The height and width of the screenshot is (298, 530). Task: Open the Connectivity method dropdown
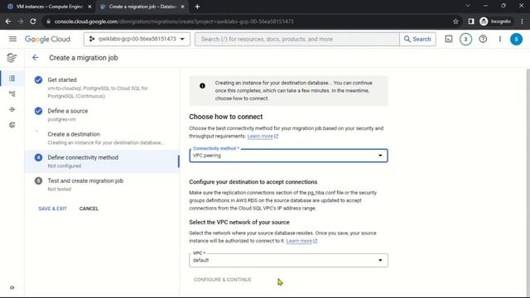point(288,156)
